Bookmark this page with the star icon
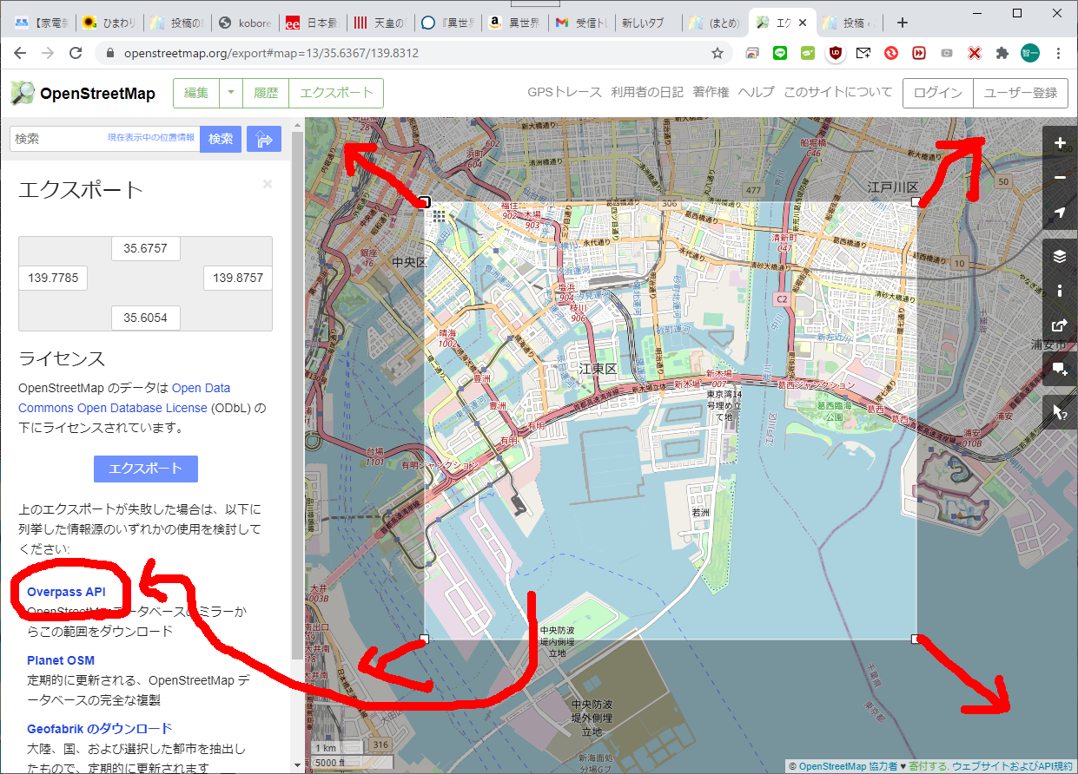The image size is (1078, 774). click(718, 53)
